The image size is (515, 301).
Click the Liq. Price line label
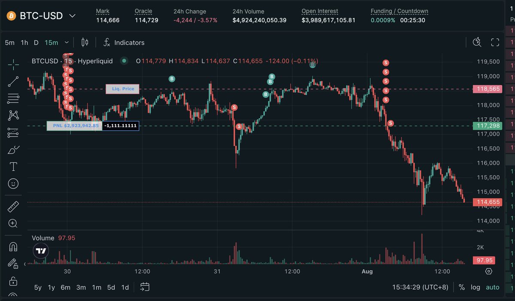tap(123, 89)
